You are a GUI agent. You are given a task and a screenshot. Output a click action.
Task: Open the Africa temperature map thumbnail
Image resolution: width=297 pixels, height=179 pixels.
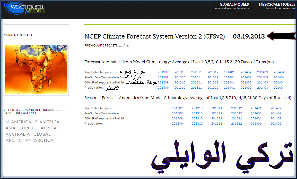click(x=36, y=70)
